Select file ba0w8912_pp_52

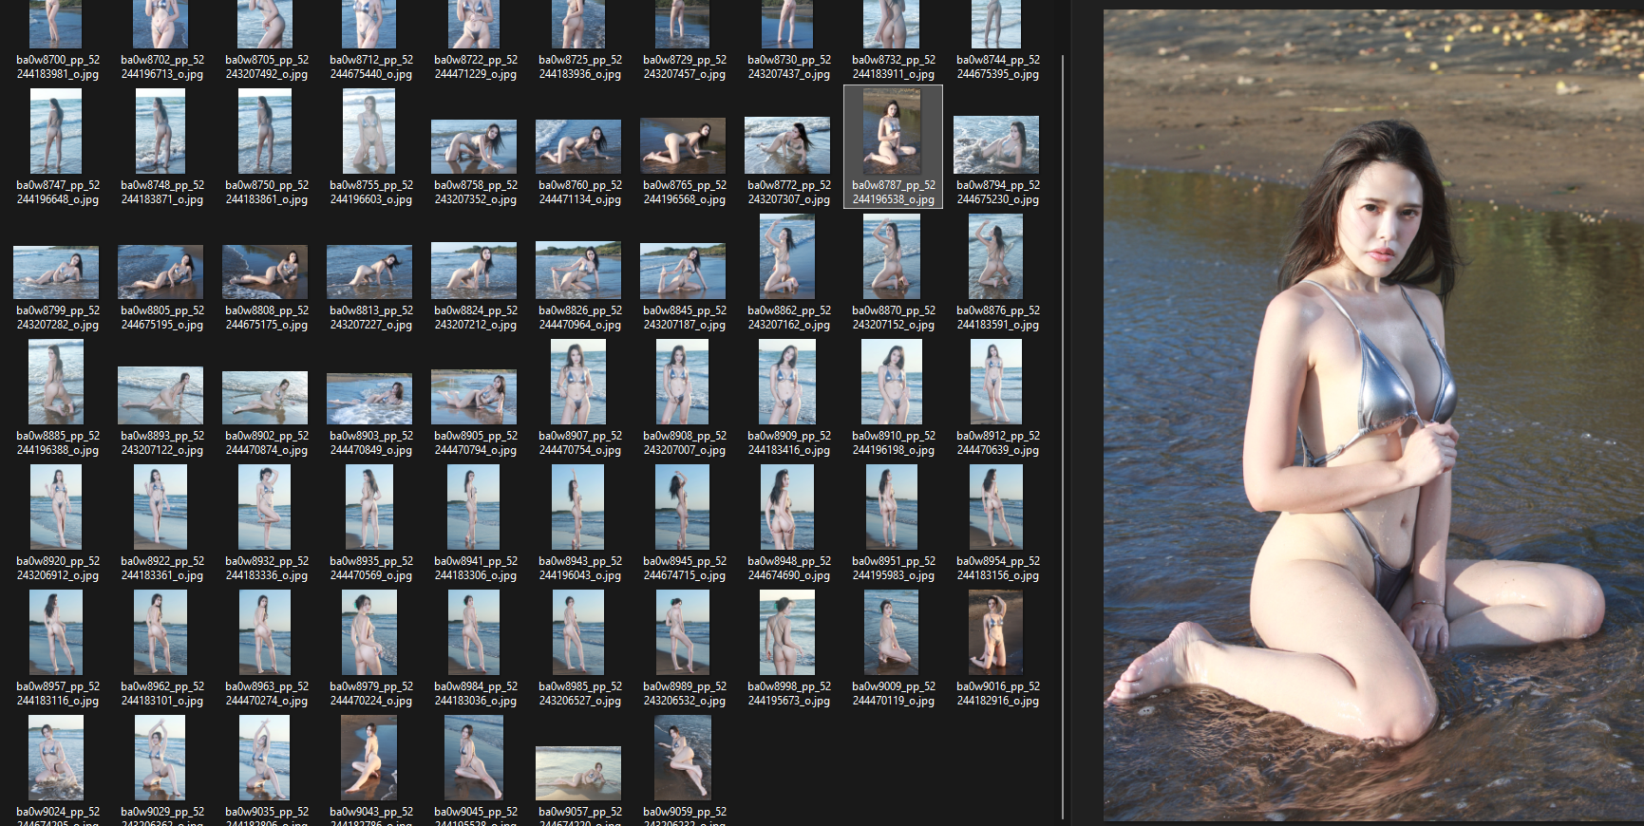pos(996,382)
